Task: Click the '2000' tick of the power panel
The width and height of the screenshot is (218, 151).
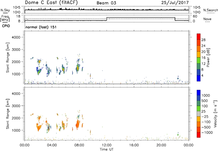Action: click(x=16, y=62)
